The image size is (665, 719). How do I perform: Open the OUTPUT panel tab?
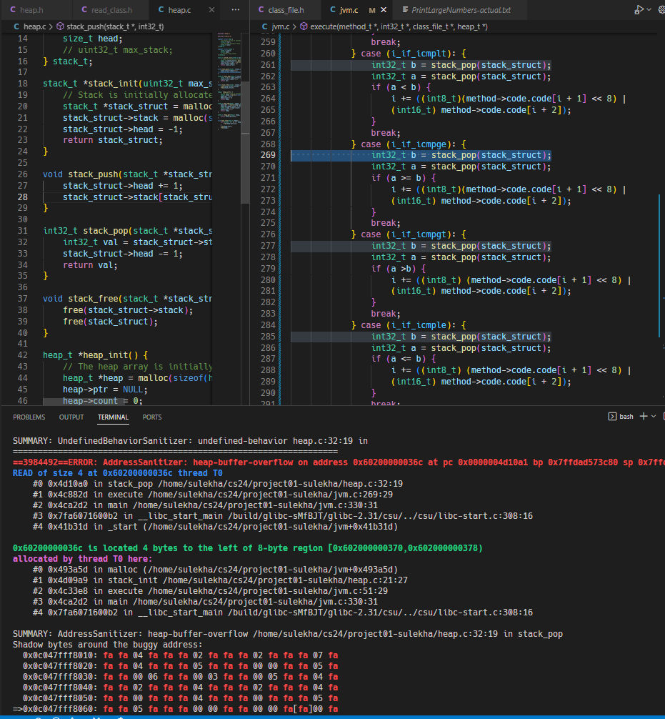click(71, 417)
